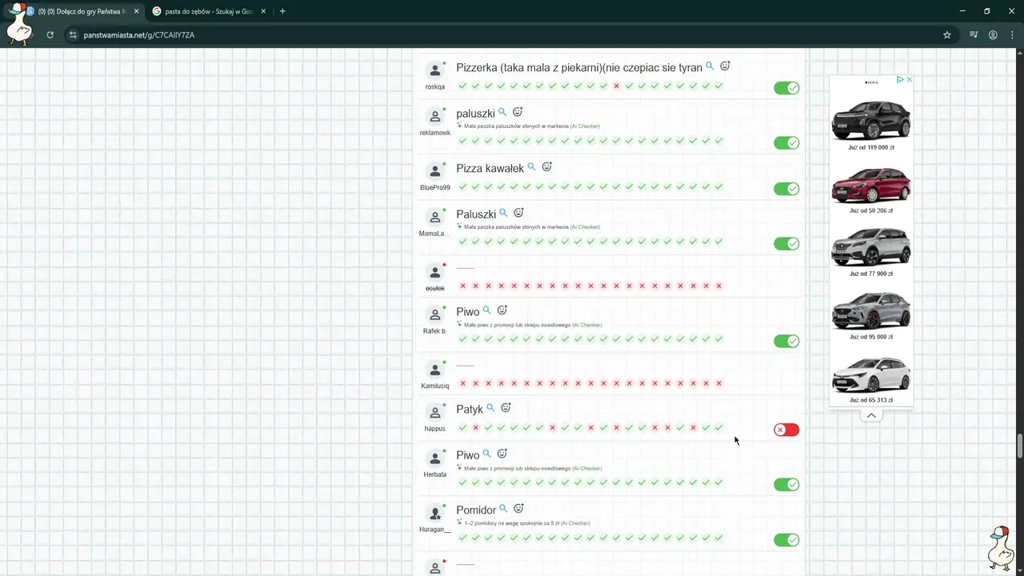Viewport: 1024px width, 576px height.
Task: View site information icon in address bar
Action: click(x=73, y=35)
